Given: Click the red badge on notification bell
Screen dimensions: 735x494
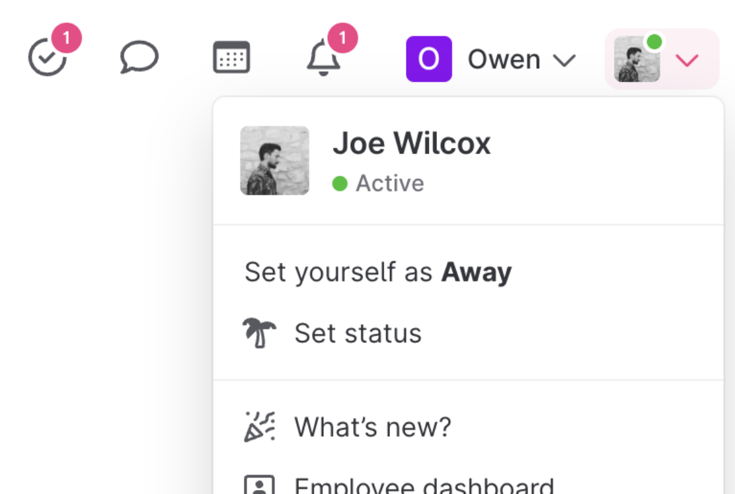Looking at the screenshot, I should click(x=342, y=39).
